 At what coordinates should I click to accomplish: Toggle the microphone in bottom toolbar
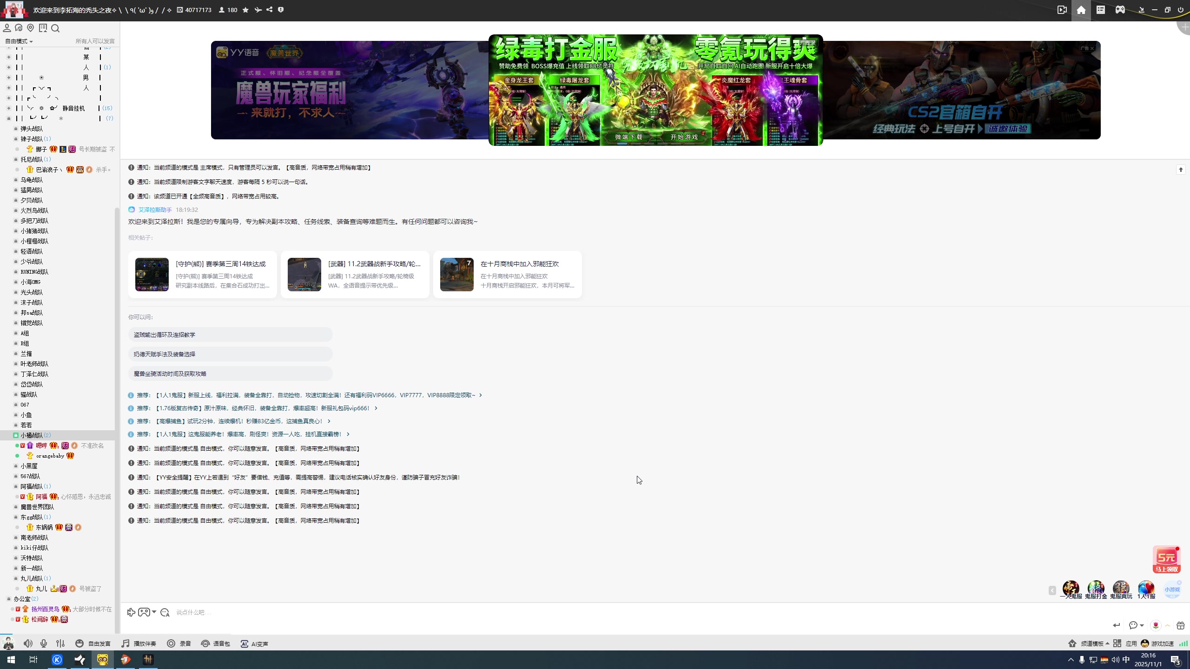click(x=44, y=643)
